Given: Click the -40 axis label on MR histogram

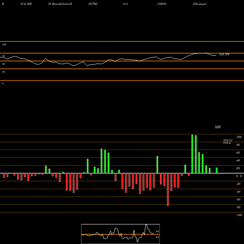Looking at the screenshot, I should 238,192.
